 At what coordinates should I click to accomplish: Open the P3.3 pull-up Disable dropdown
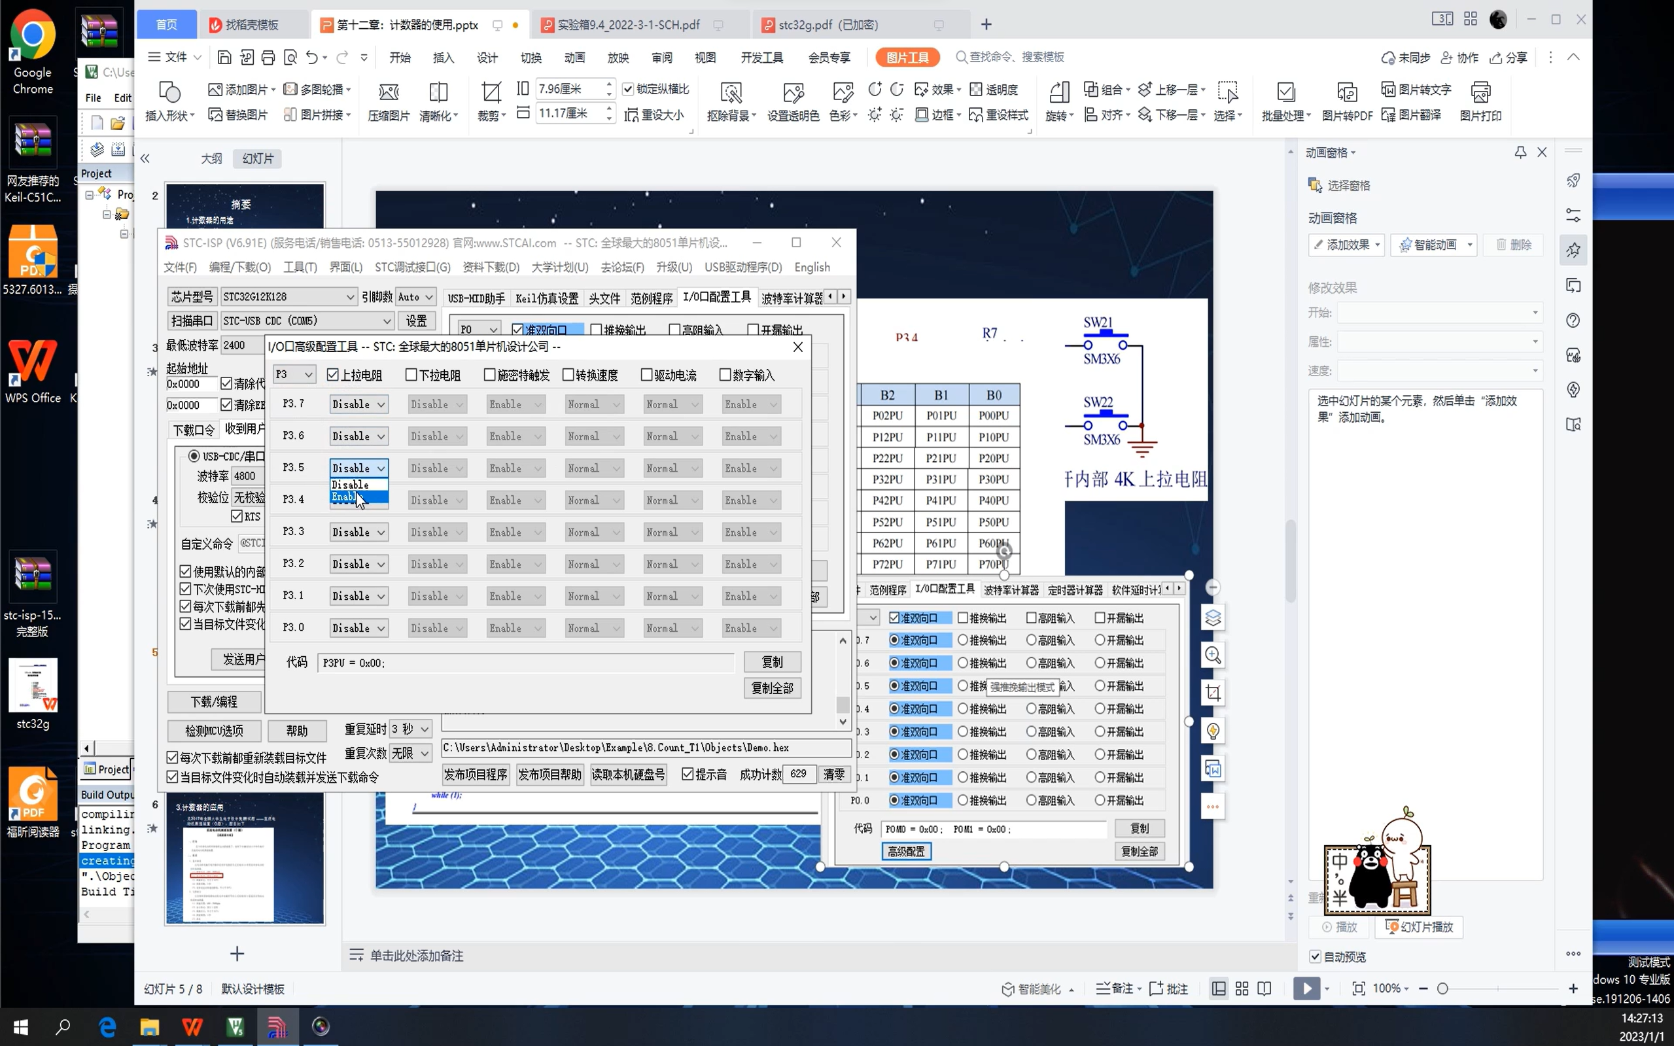click(358, 532)
